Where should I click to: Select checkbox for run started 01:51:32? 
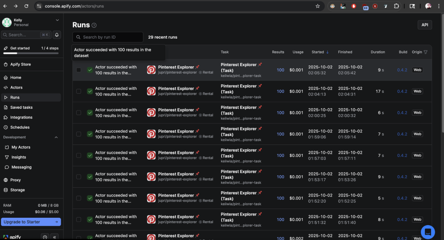[78, 219]
